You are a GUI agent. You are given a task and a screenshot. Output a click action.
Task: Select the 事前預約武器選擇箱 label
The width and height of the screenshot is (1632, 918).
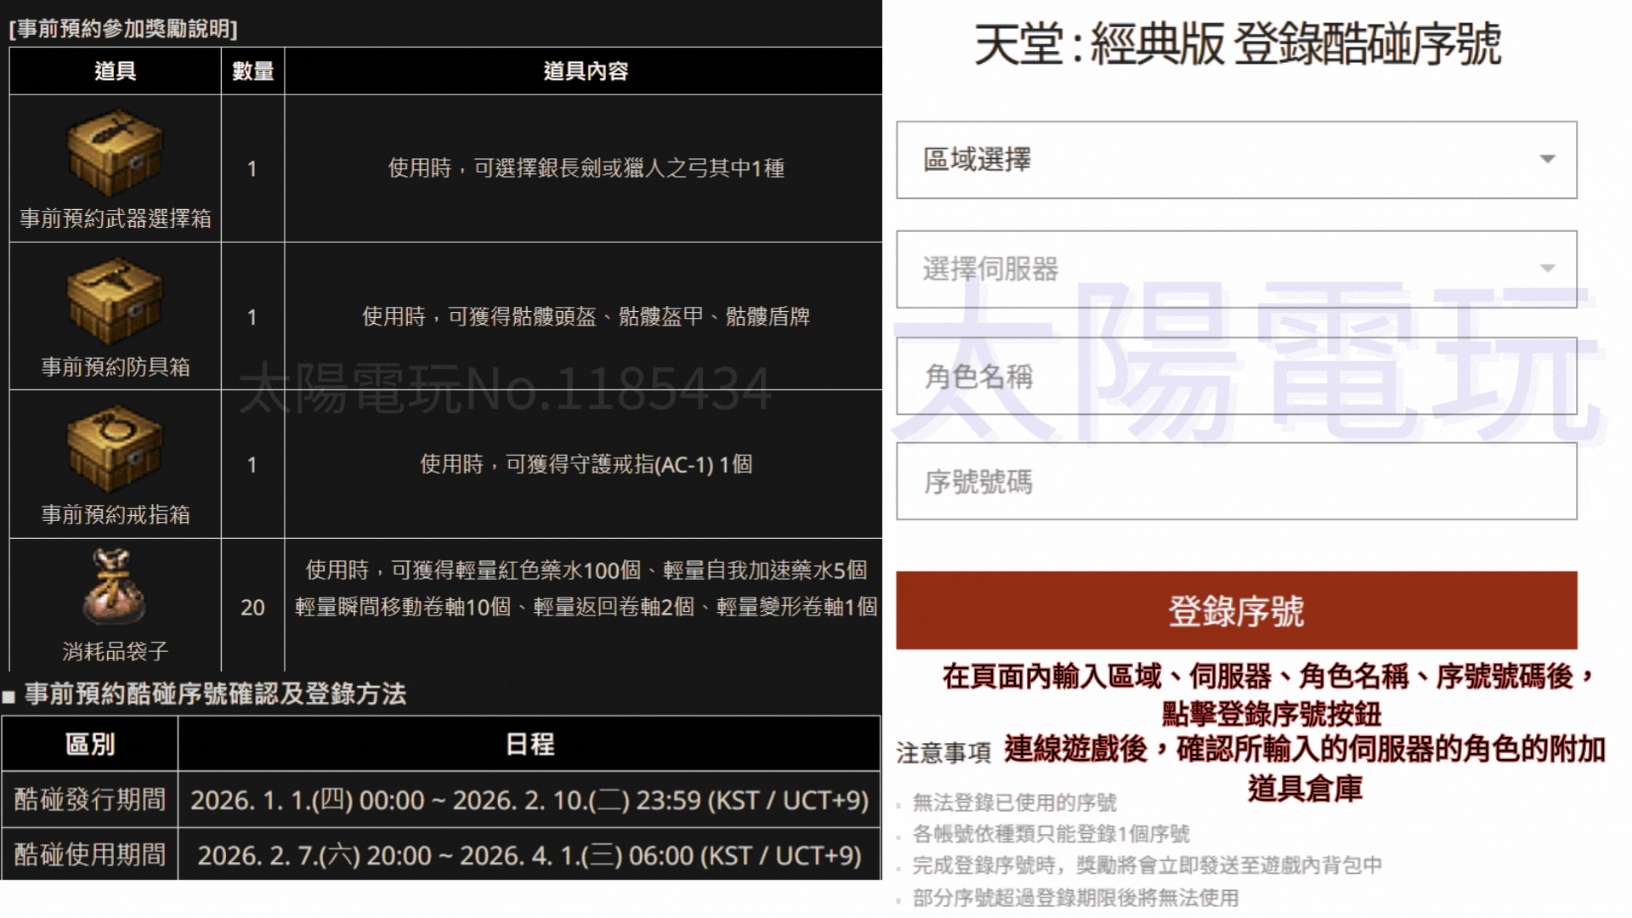[x=115, y=219]
